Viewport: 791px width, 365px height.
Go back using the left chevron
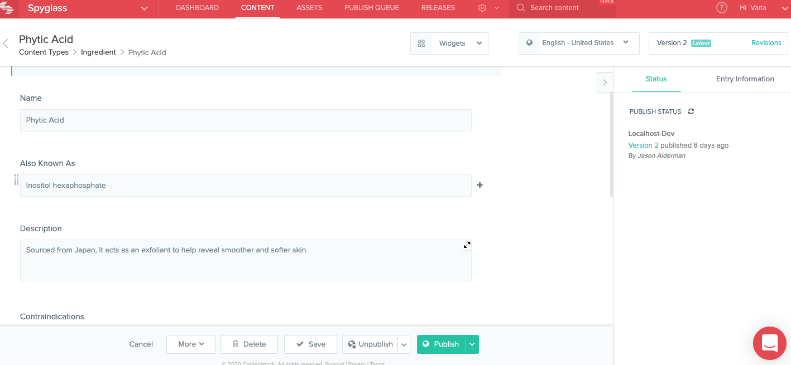[6, 43]
